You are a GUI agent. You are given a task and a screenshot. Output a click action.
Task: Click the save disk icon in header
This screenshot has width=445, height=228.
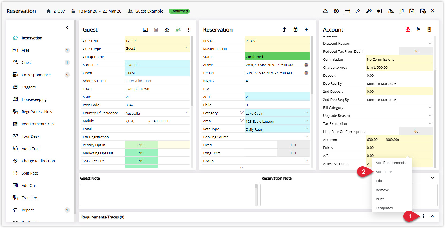click(412, 11)
